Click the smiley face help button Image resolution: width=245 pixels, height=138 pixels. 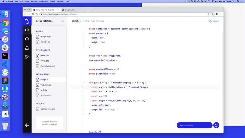pyautogui.click(x=216, y=125)
